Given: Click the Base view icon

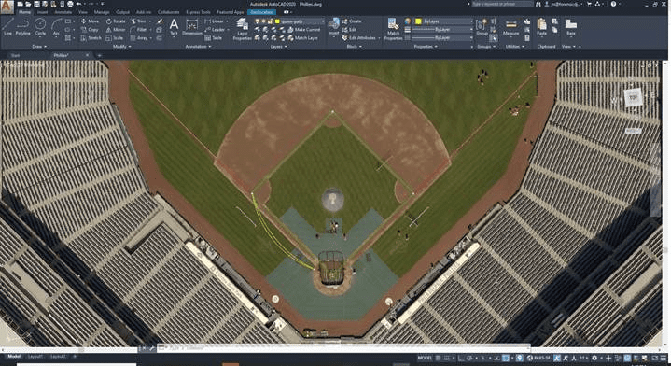Looking at the screenshot, I should click(x=570, y=27).
